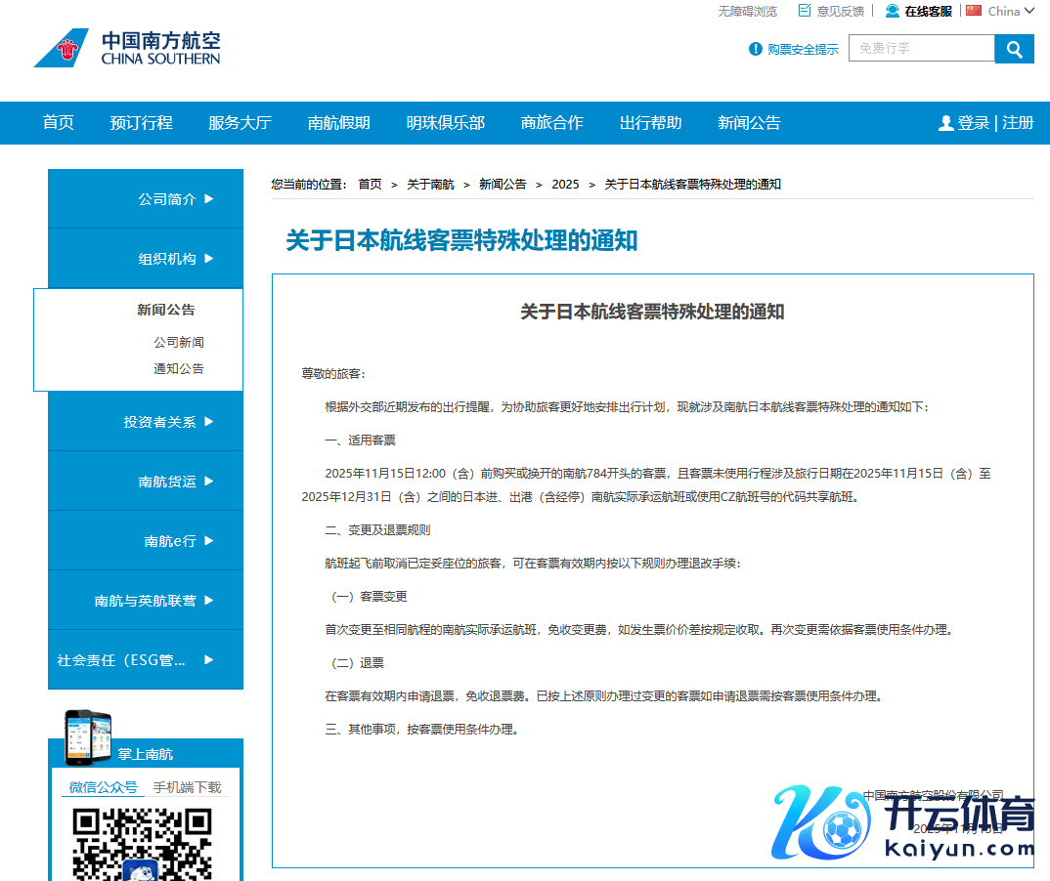Open online customer service (在线客服) icon
This screenshot has width=1050, height=881.
point(893,11)
